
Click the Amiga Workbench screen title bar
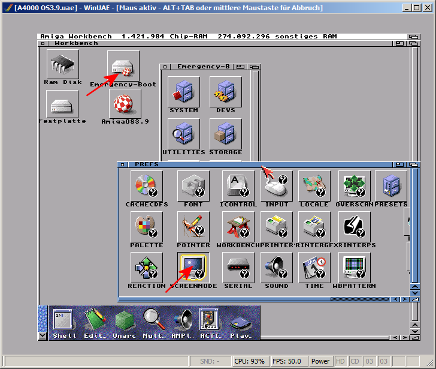(x=222, y=37)
